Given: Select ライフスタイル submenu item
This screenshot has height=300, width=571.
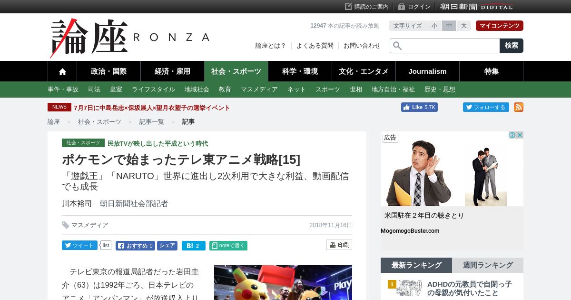Looking at the screenshot, I should point(153,90).
